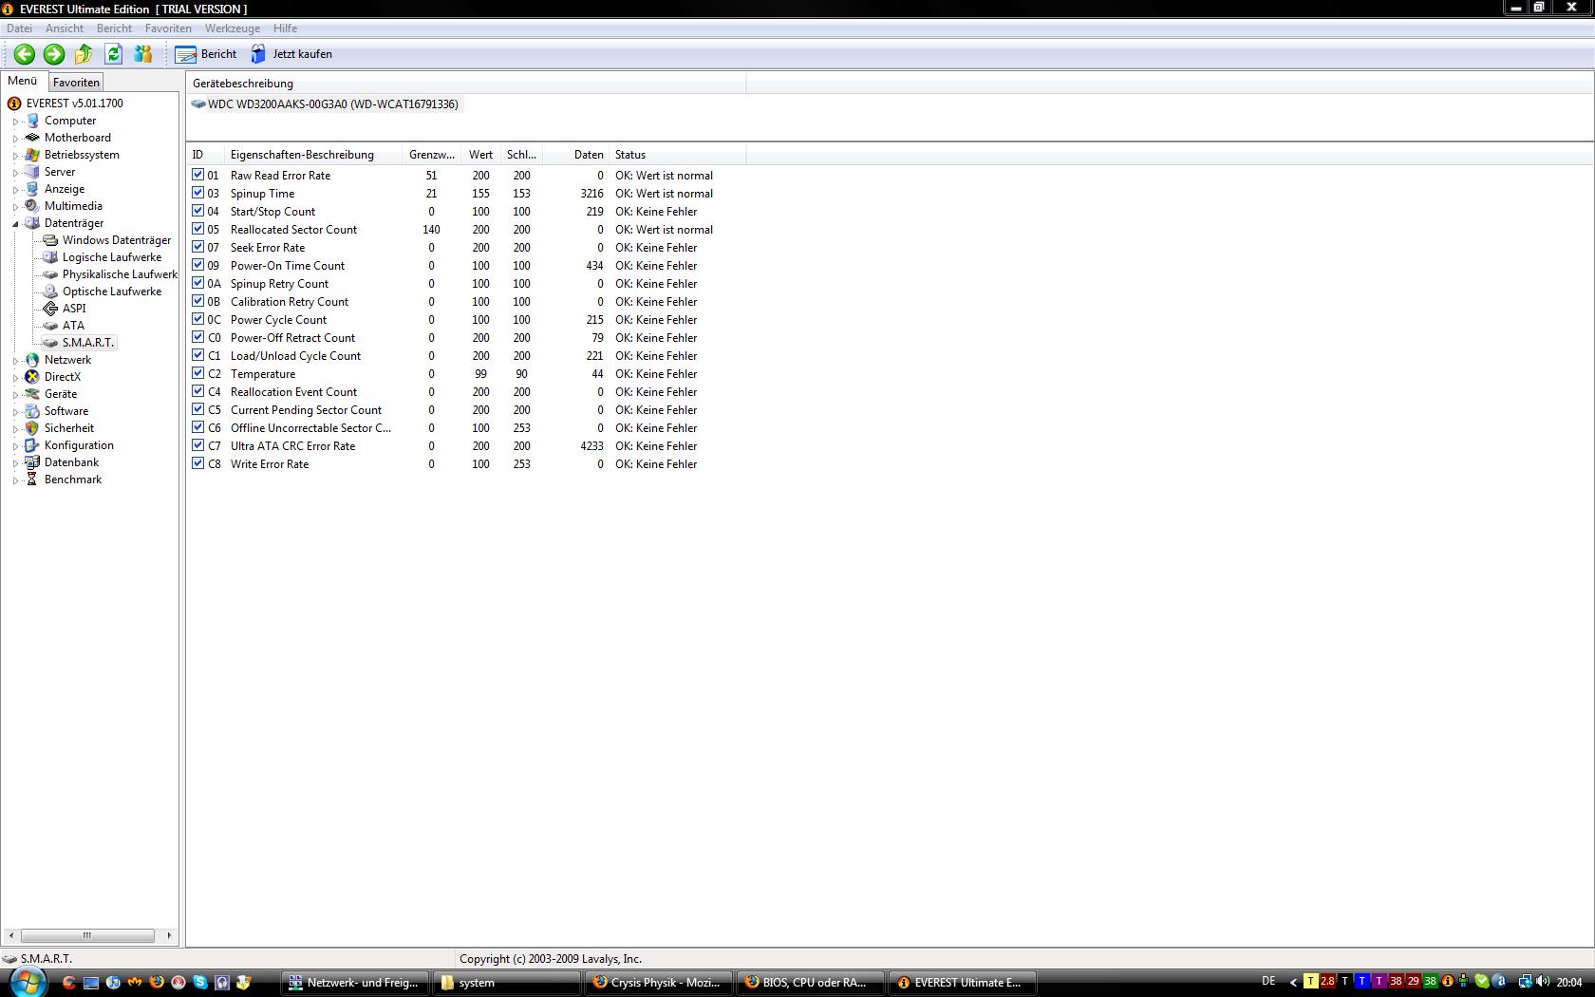This screenshot has height=997, width=1595.
Task: Click the users icon in the toolbar
Action: coord(143,54)
